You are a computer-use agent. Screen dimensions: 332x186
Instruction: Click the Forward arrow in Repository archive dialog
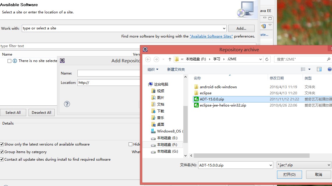pyautogui.click(x=156, y=59)
